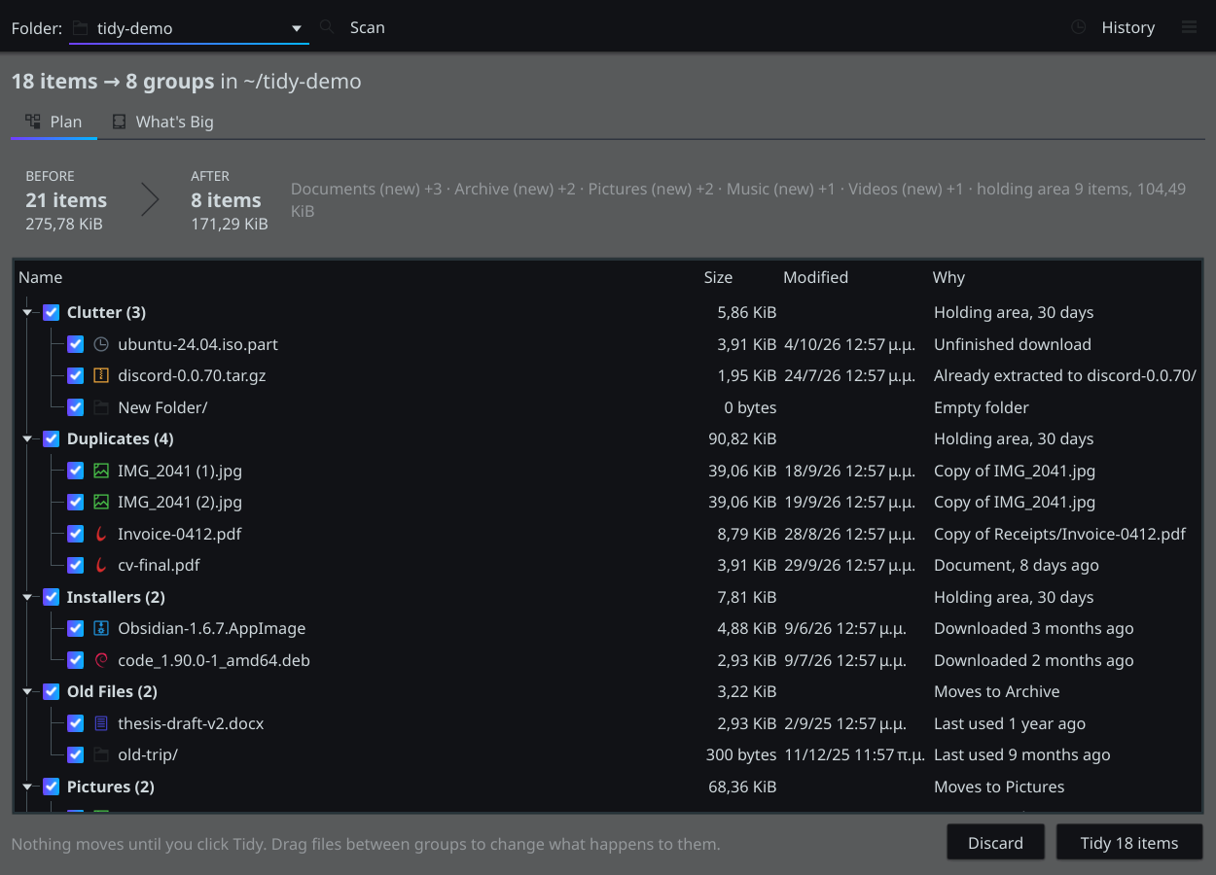Screen dimensions: 1216x875
Task: Click 'Document, 8 days ago' text
Action: [1017, 565]
